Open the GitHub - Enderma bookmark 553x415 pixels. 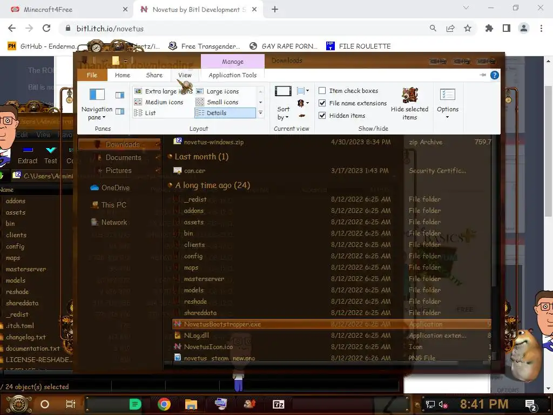click(x=42, y=46)
